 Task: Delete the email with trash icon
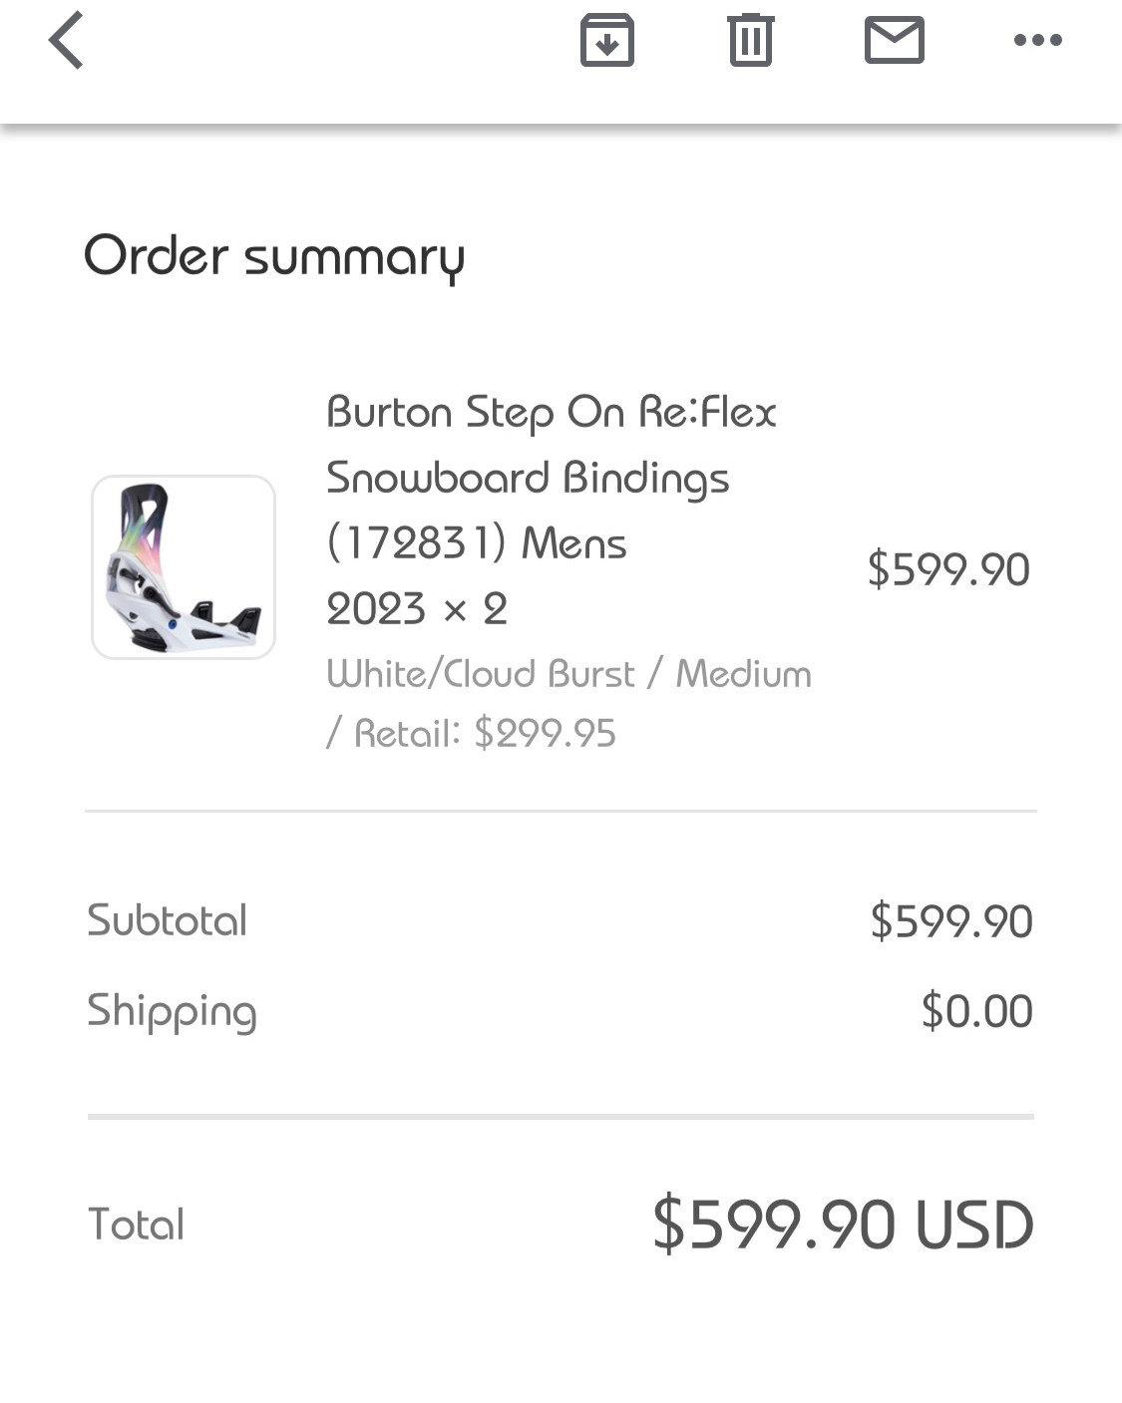pyautogui.click(x=750, y=41)
